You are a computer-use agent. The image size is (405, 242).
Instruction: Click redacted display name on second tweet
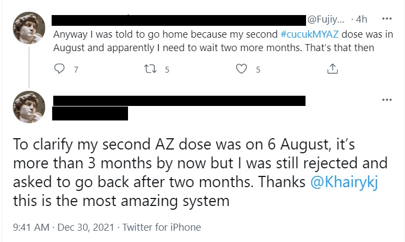click(x=177, y=100)
